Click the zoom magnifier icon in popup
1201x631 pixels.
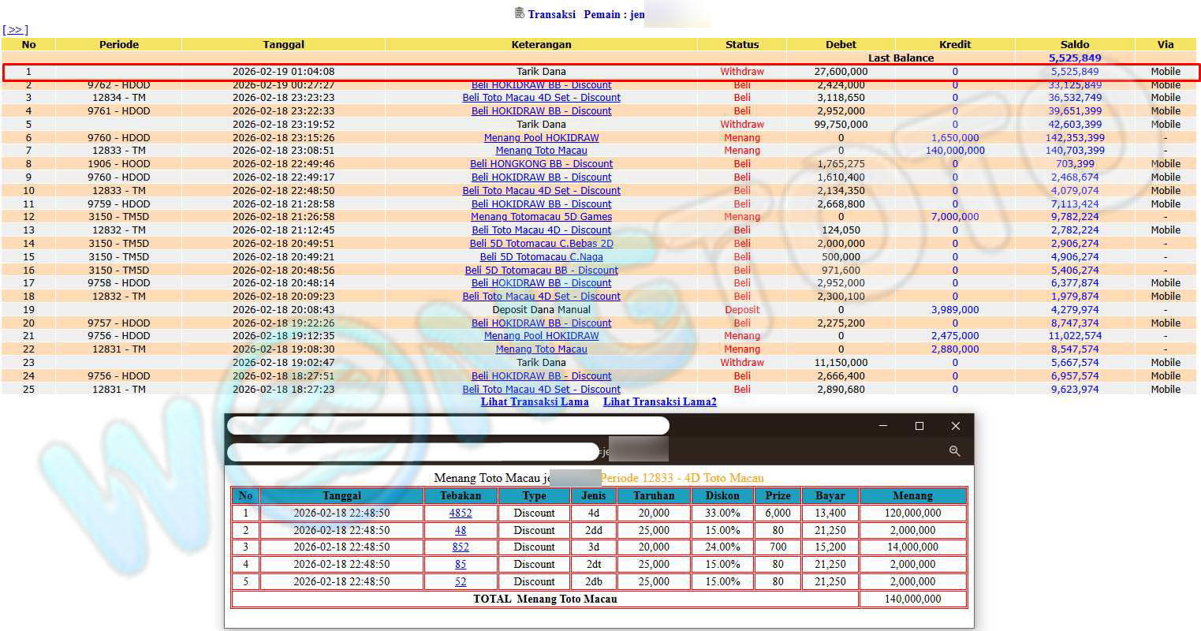coord(954,451)
